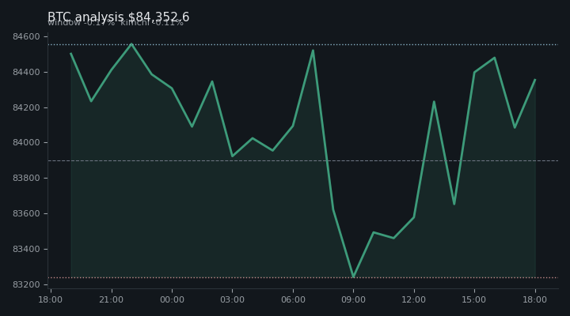Viewport: 570px width, 316px height.
Task: Click the "window -0.17% kimchi -0.11%" subtitle
Action: (x=116, y=22)
